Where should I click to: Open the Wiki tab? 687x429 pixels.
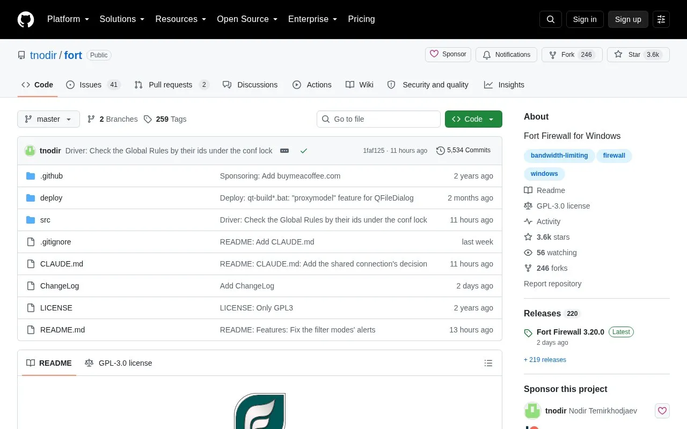tap(360, 85)
